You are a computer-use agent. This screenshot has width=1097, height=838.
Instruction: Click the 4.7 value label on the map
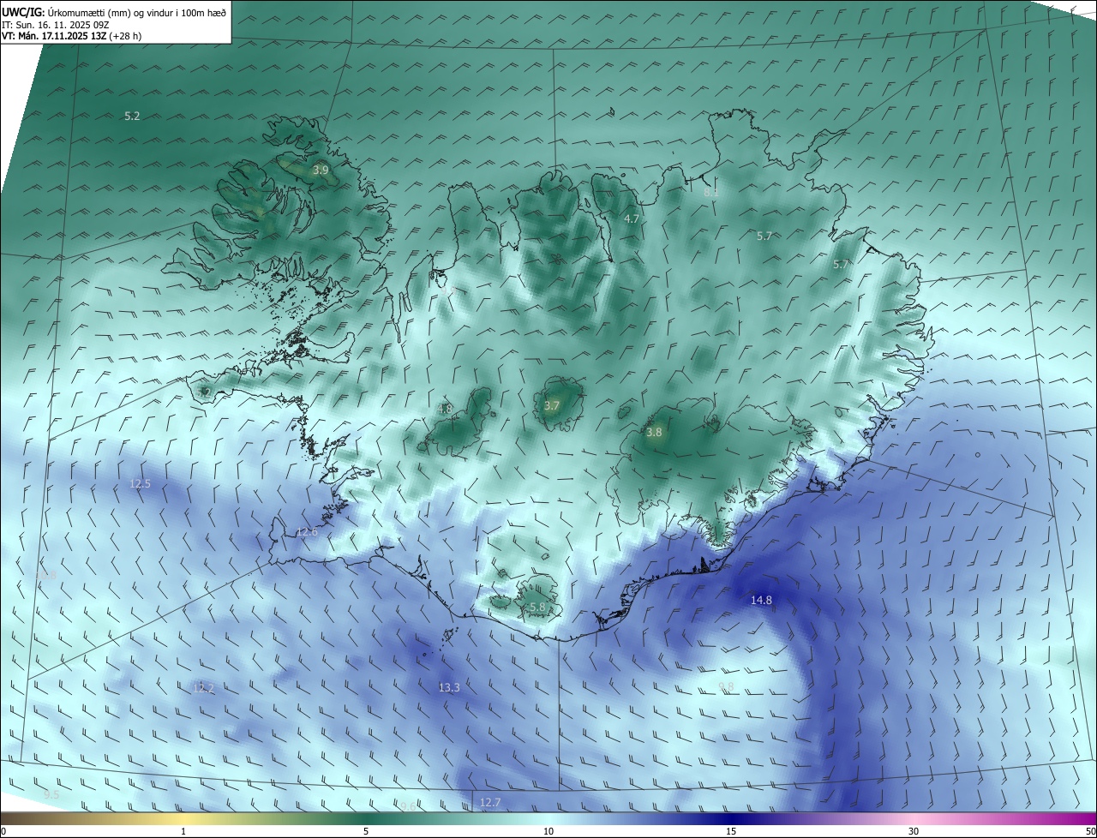tap(632, 219)
